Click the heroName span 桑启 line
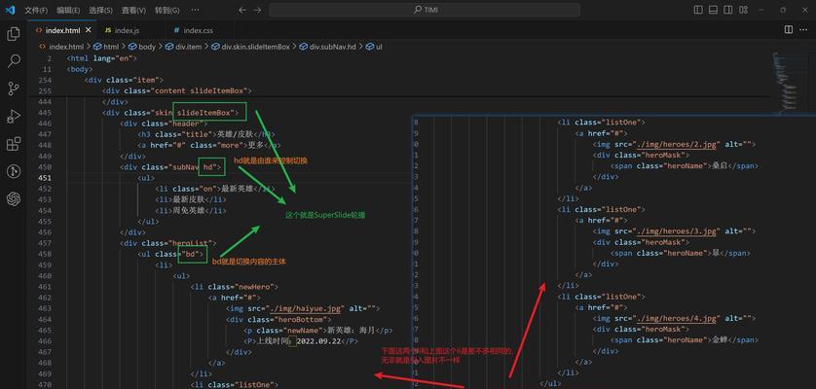 click(x=685, y=166)
